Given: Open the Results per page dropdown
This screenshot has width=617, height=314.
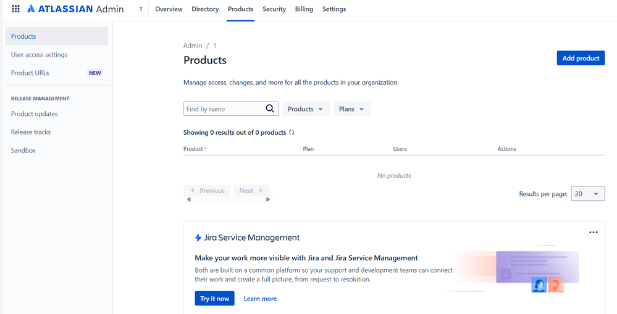Looking at the screenshot, I should pos(588,193).
